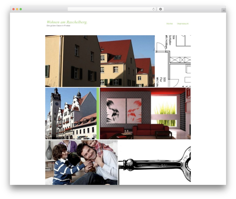The image size is (236, 199).
Task: Click the yellow minimize window dot
Action: 17,9
